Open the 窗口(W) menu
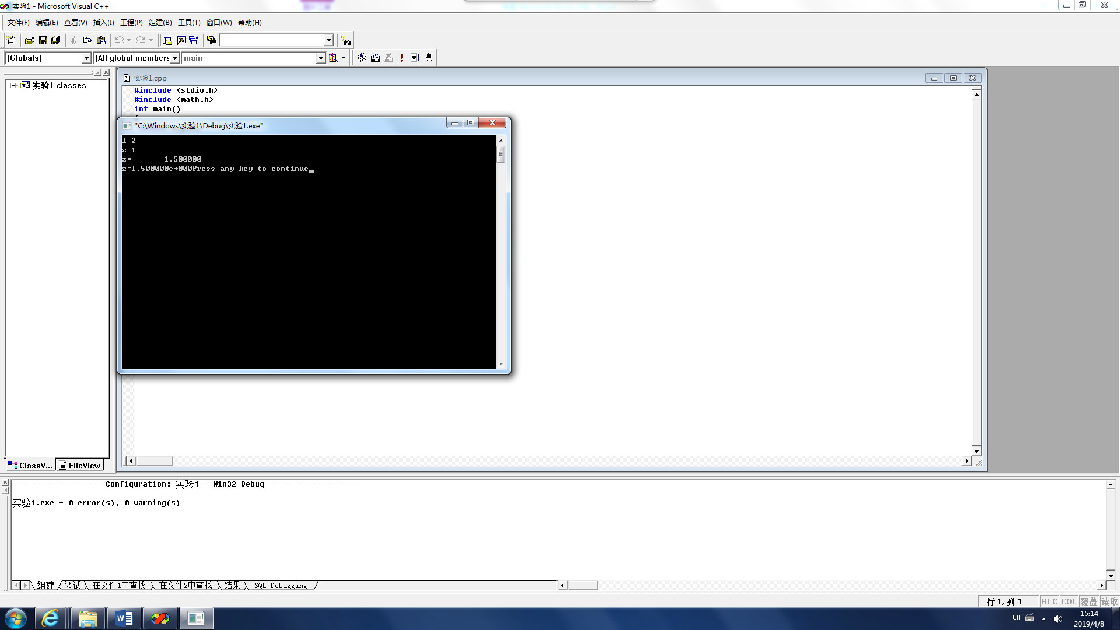The height and width of the screenshot is (630, 1120). tap(219, 23)
